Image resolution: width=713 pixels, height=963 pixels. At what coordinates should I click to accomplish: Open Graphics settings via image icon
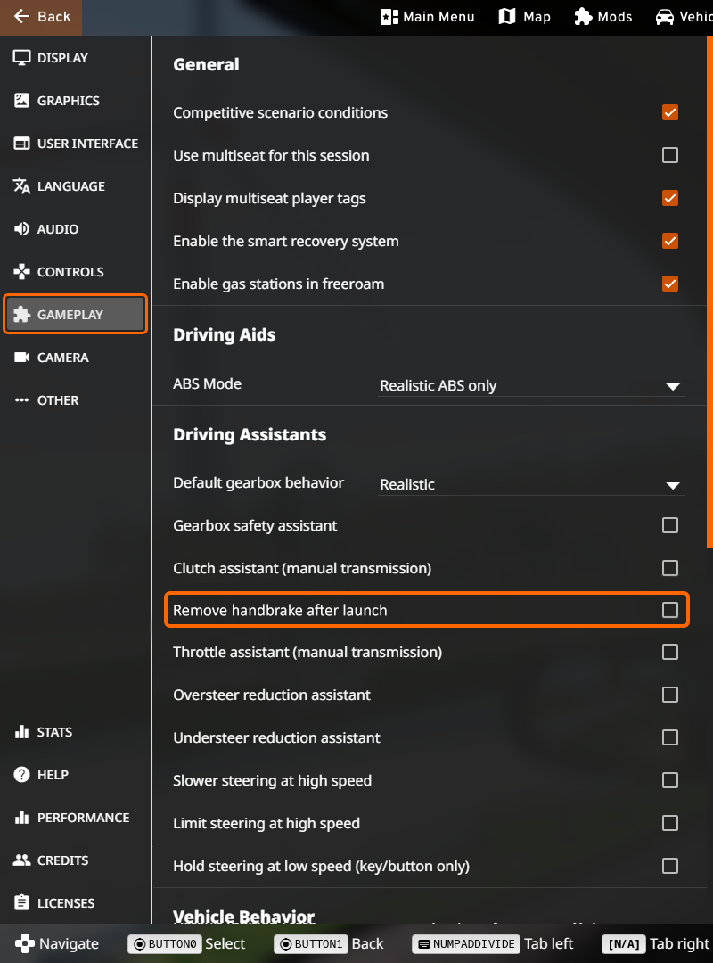pyautogui.click(x=22, y=101)
